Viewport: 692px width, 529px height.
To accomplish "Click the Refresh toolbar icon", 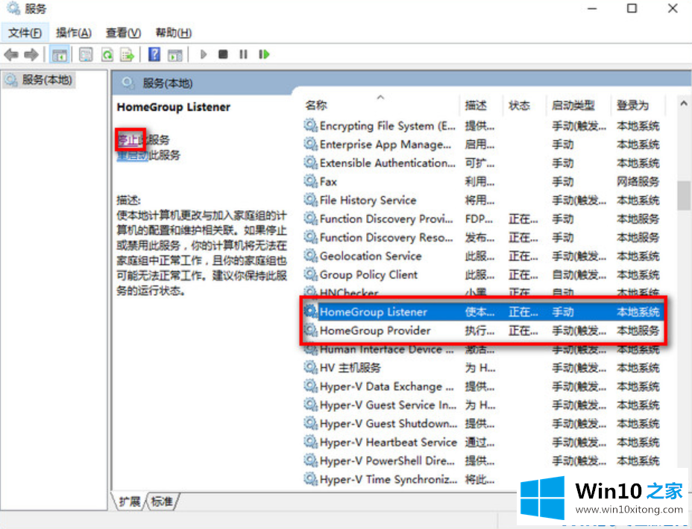I will (x=107, y=54).
